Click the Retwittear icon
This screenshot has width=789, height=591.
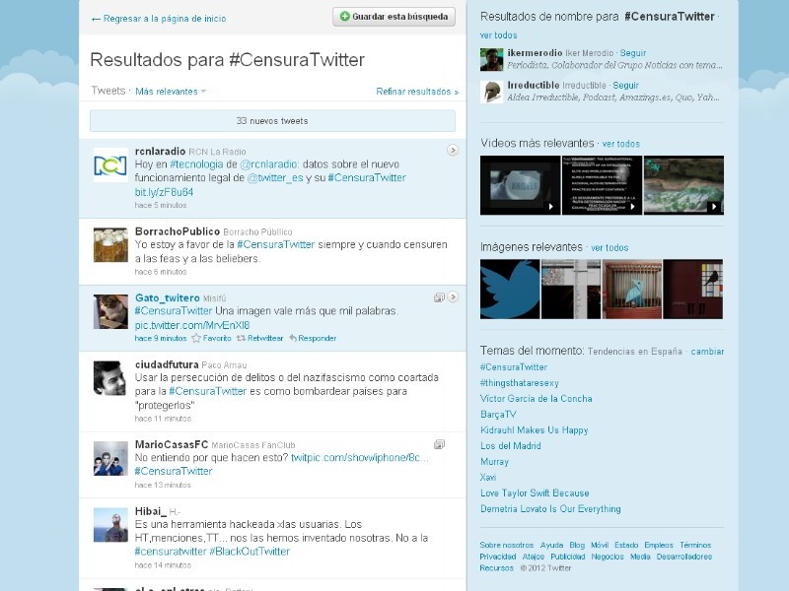241,338
